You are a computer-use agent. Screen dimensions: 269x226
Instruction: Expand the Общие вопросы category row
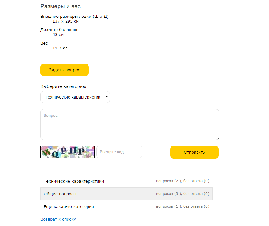tap(60, 194)
